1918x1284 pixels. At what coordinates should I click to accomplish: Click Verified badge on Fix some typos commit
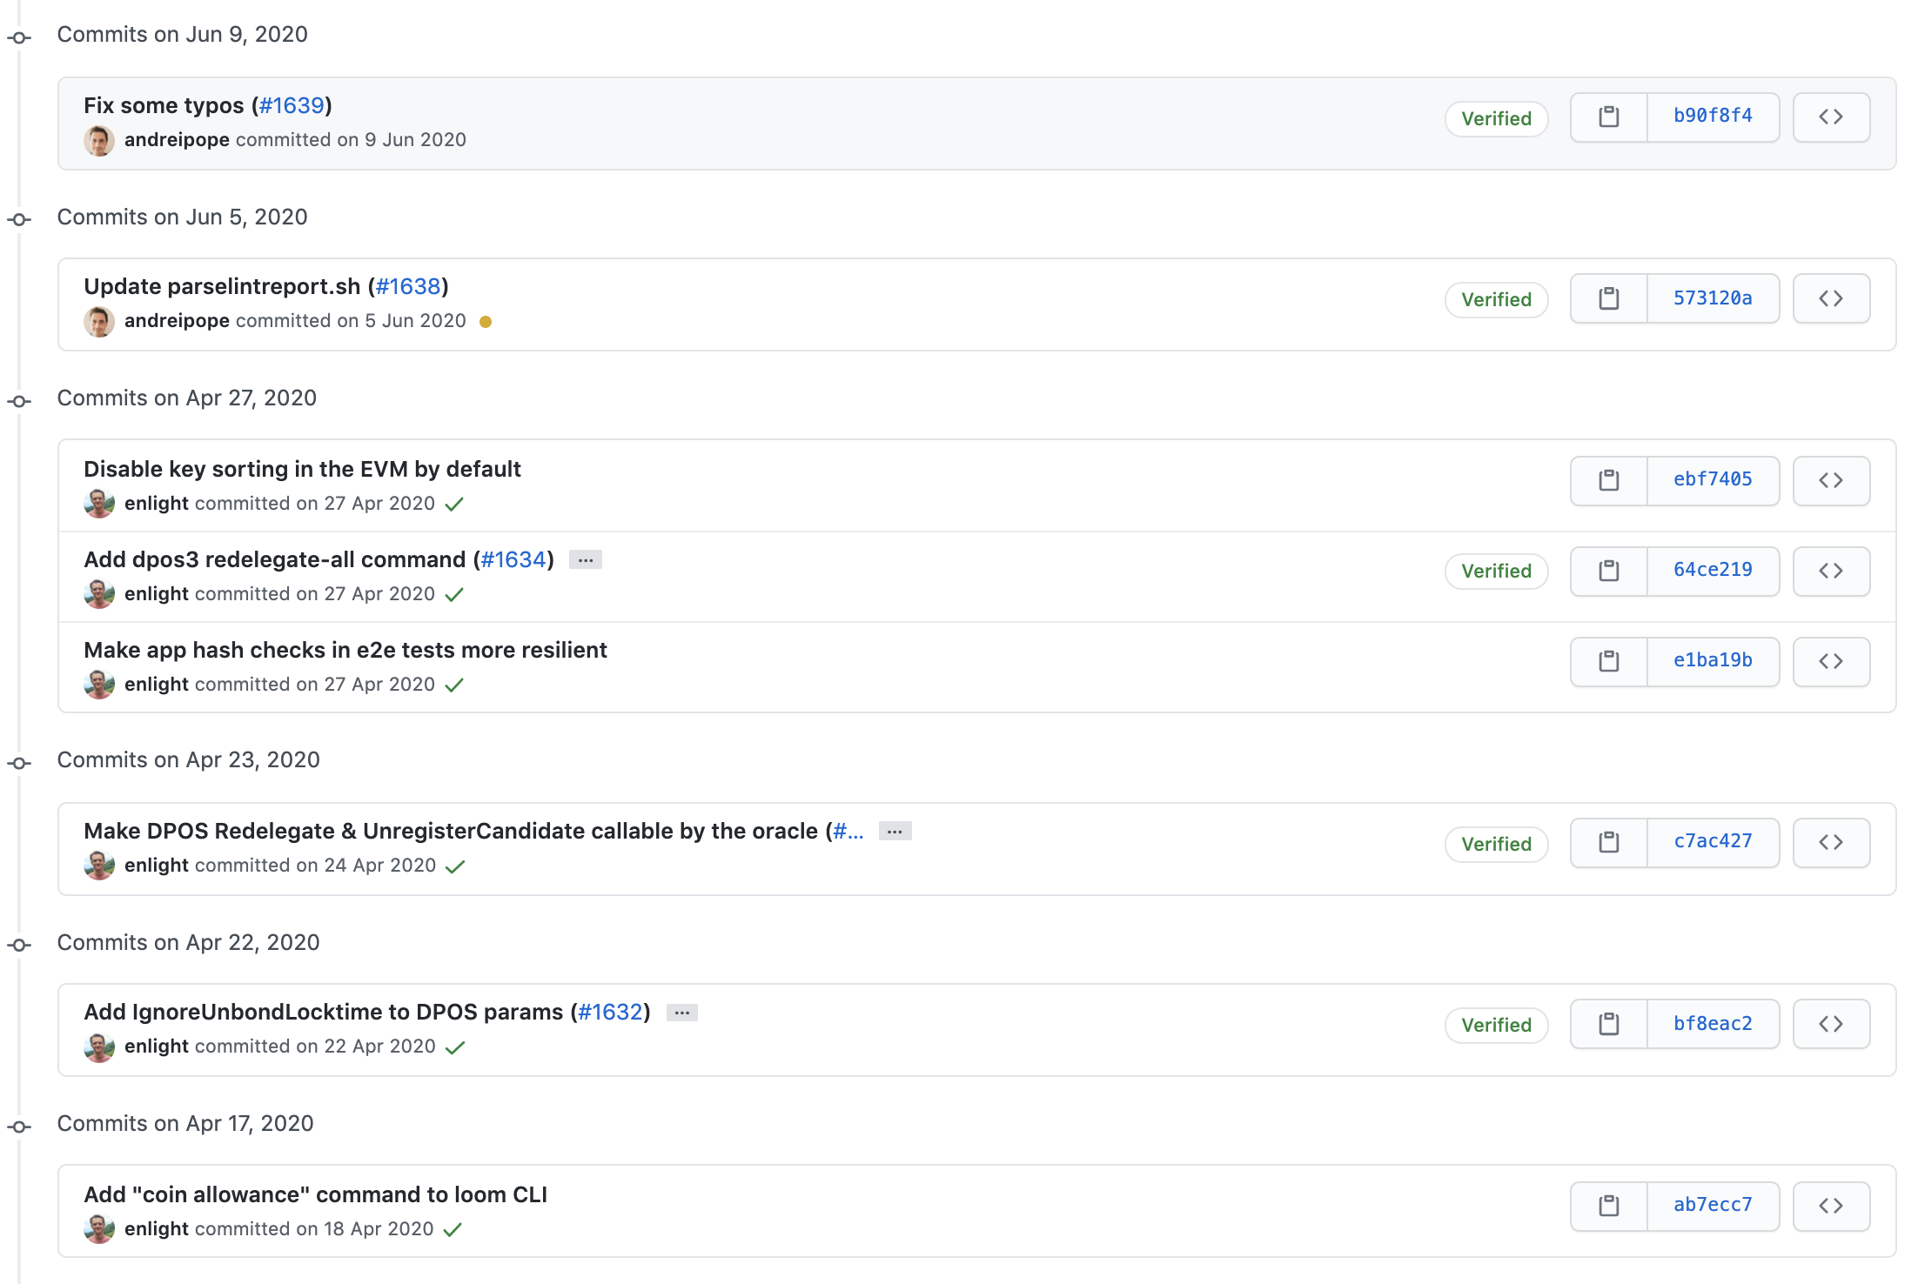tap(1496, 119)
